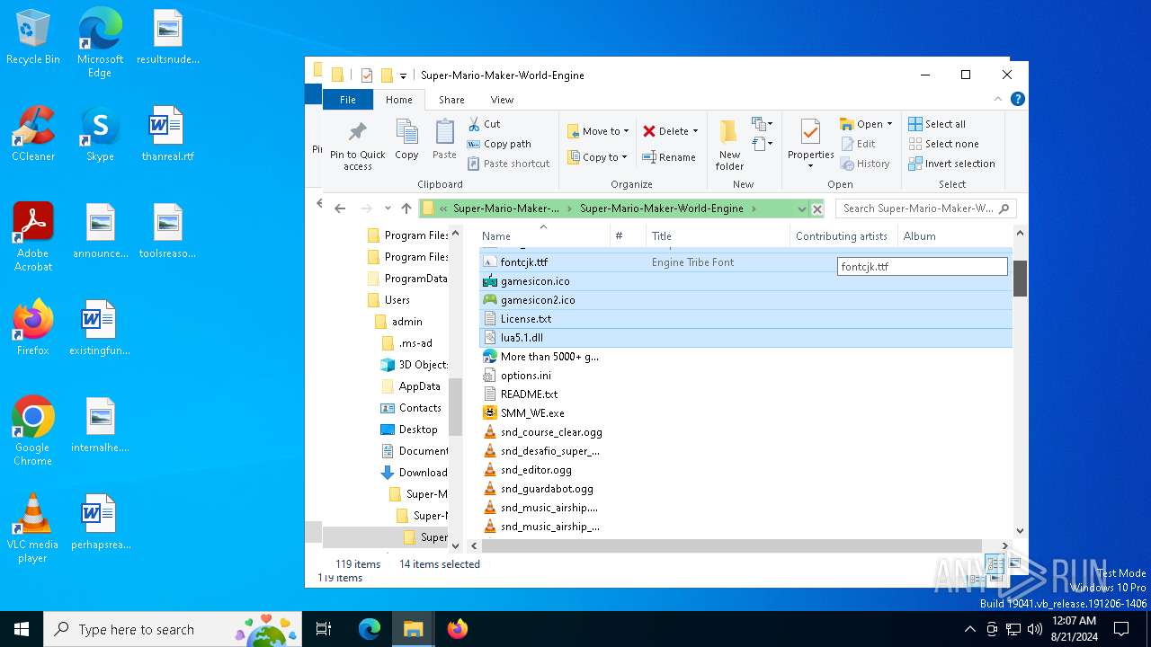Switch to the Home tab
This screenshot has width=1151, height=647.
pos(399,100)
